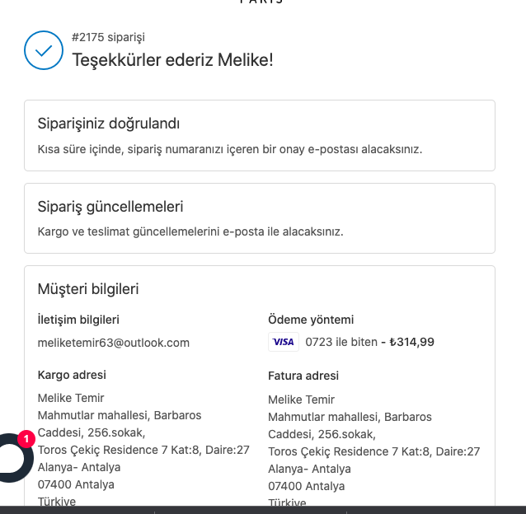Screen dimensions: 526x514
Task: Click the Müşteri bilgileri heading
Action: coord(88,289)
